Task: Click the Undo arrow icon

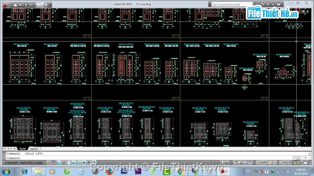Action: point(31,5)
